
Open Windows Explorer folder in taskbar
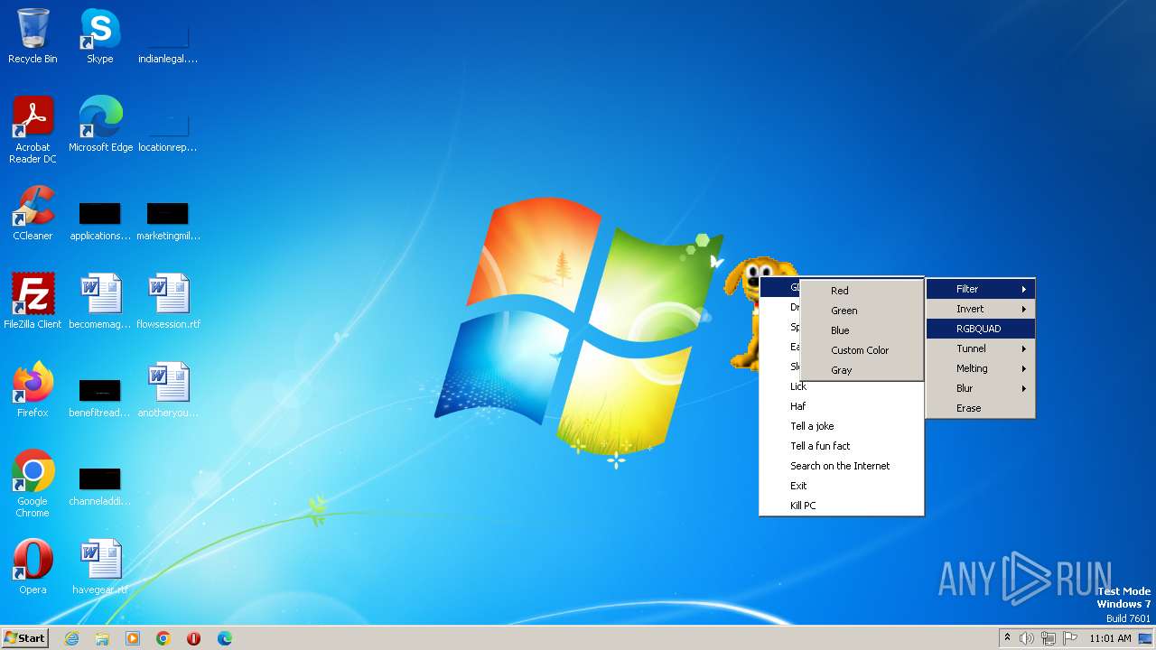(102, 638)
